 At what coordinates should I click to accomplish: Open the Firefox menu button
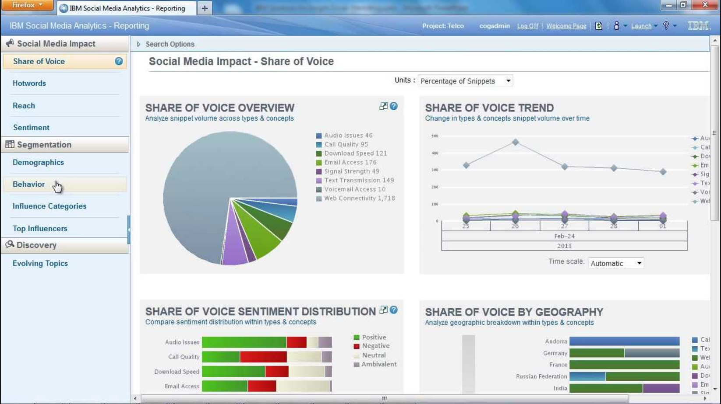point(27,5)
